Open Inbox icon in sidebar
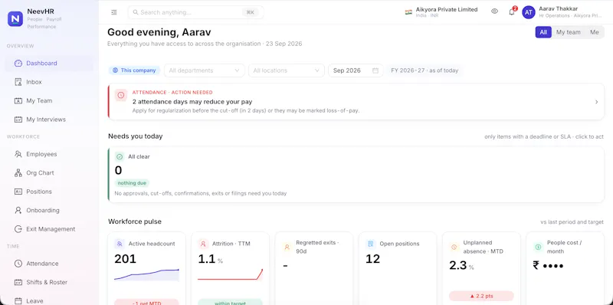 click(18, 82)
